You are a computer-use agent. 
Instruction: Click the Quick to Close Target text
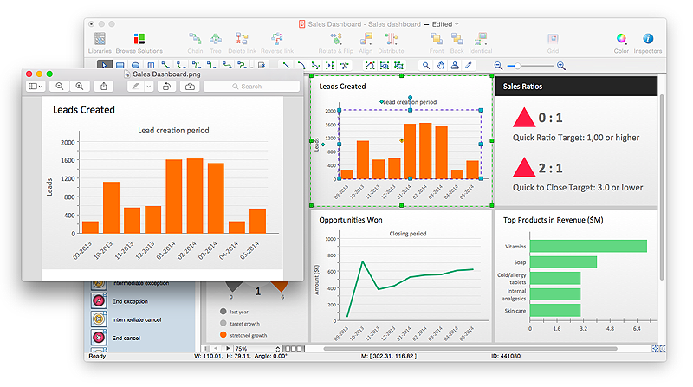click(578, 188)
